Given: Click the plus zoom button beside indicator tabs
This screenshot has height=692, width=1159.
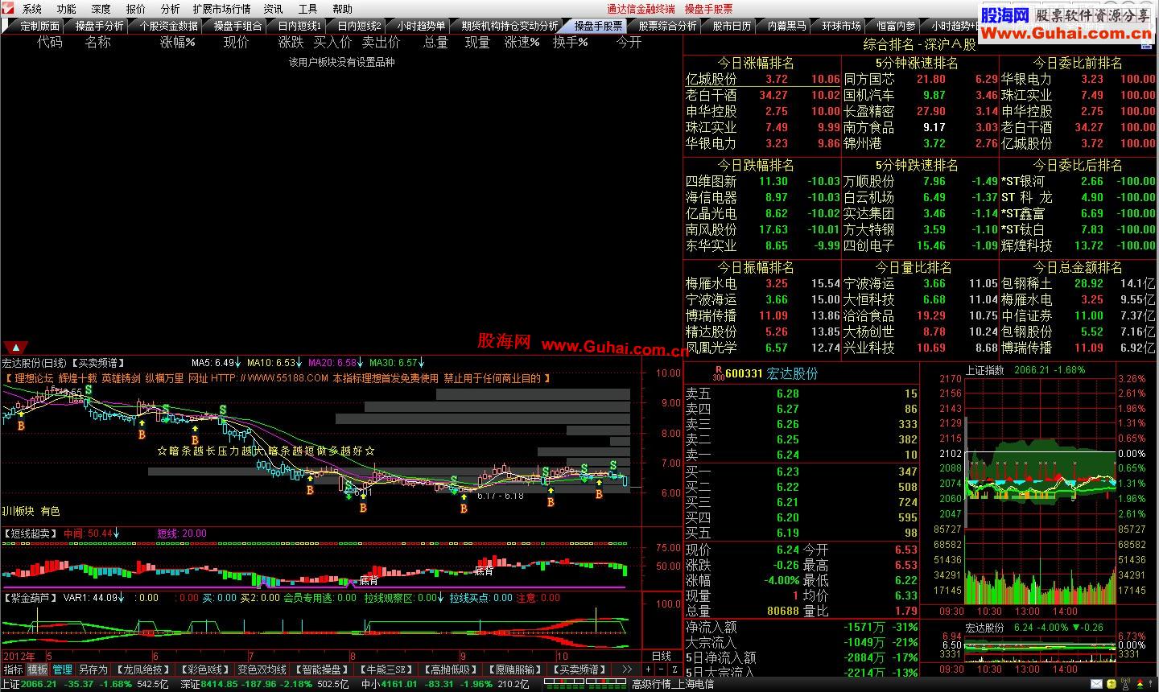Looking at the screenshot, I should point(648,669).
